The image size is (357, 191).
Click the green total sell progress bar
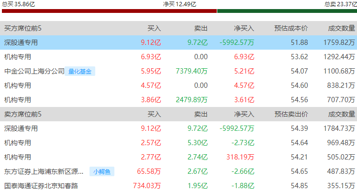click(287, 11)
